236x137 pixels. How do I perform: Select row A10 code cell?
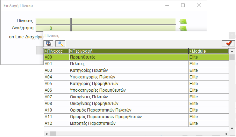(56, 110)
